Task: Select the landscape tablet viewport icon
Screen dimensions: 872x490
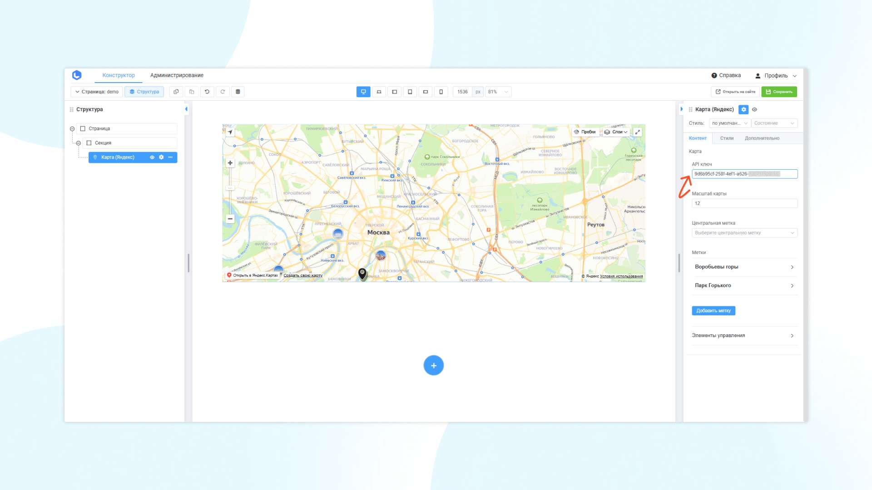Action: [394, 92]
